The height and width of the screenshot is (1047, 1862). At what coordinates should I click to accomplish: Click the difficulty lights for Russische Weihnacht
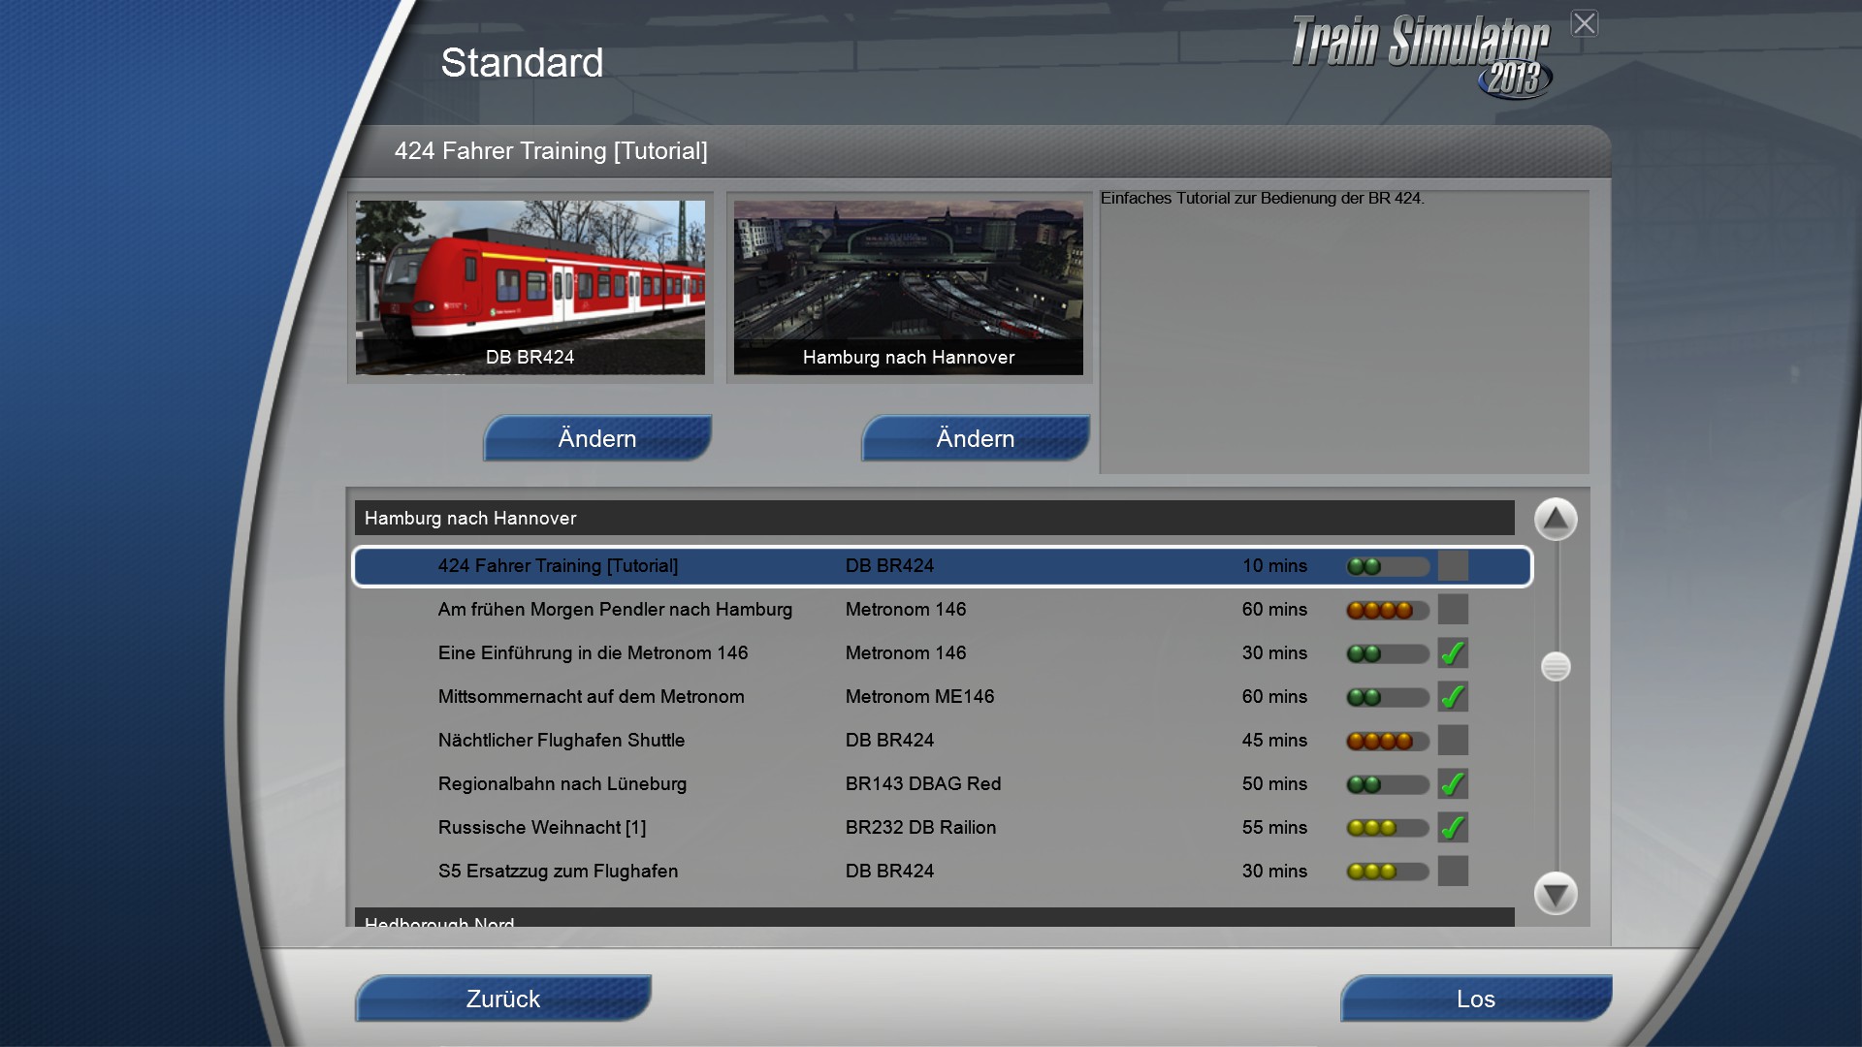tap(1387, 829)
